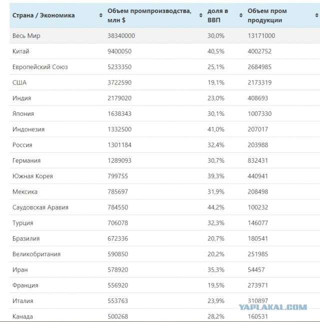Select the Турция cell
Image resolution: width=320 pixels, height=322 pixels.
[x=23, y=223]
